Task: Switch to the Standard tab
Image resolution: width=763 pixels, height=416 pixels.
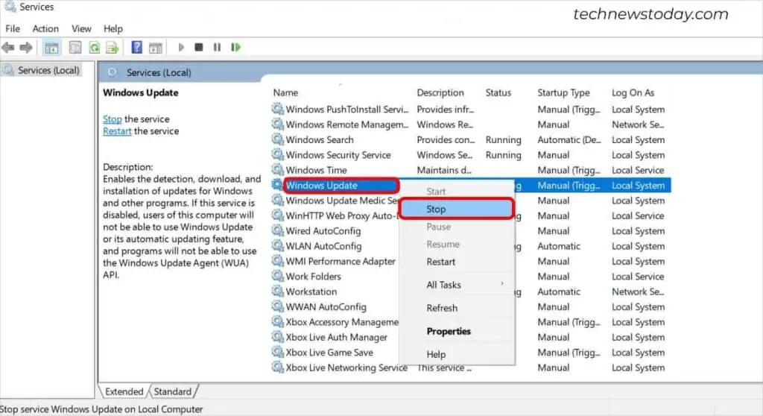Action: pyautogui.click(x=173, y=391)
